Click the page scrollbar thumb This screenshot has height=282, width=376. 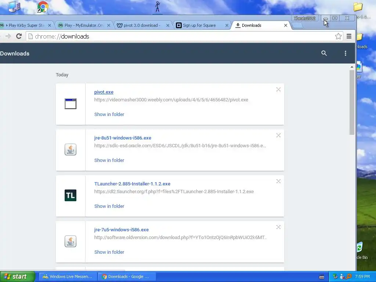pos(352,102)
